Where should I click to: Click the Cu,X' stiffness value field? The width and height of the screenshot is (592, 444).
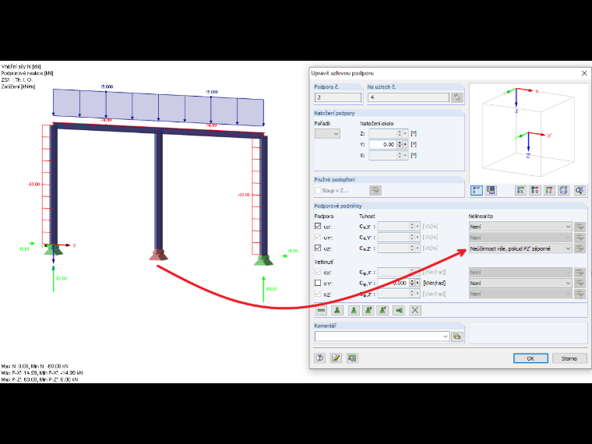click(393, 226)
